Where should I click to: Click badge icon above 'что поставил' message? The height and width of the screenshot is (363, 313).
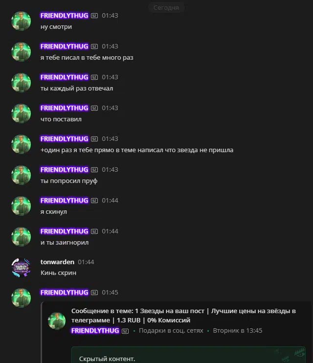(94, 108)
